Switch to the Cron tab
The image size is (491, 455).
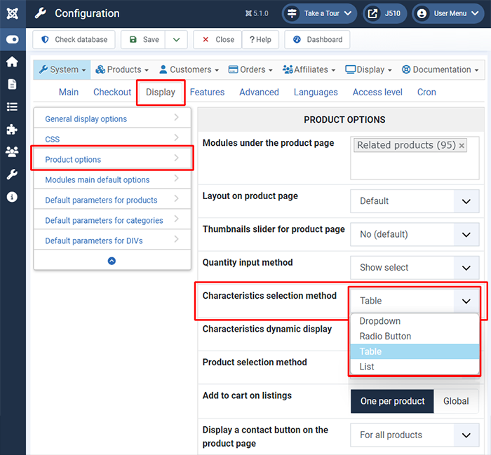click(426, 92)
